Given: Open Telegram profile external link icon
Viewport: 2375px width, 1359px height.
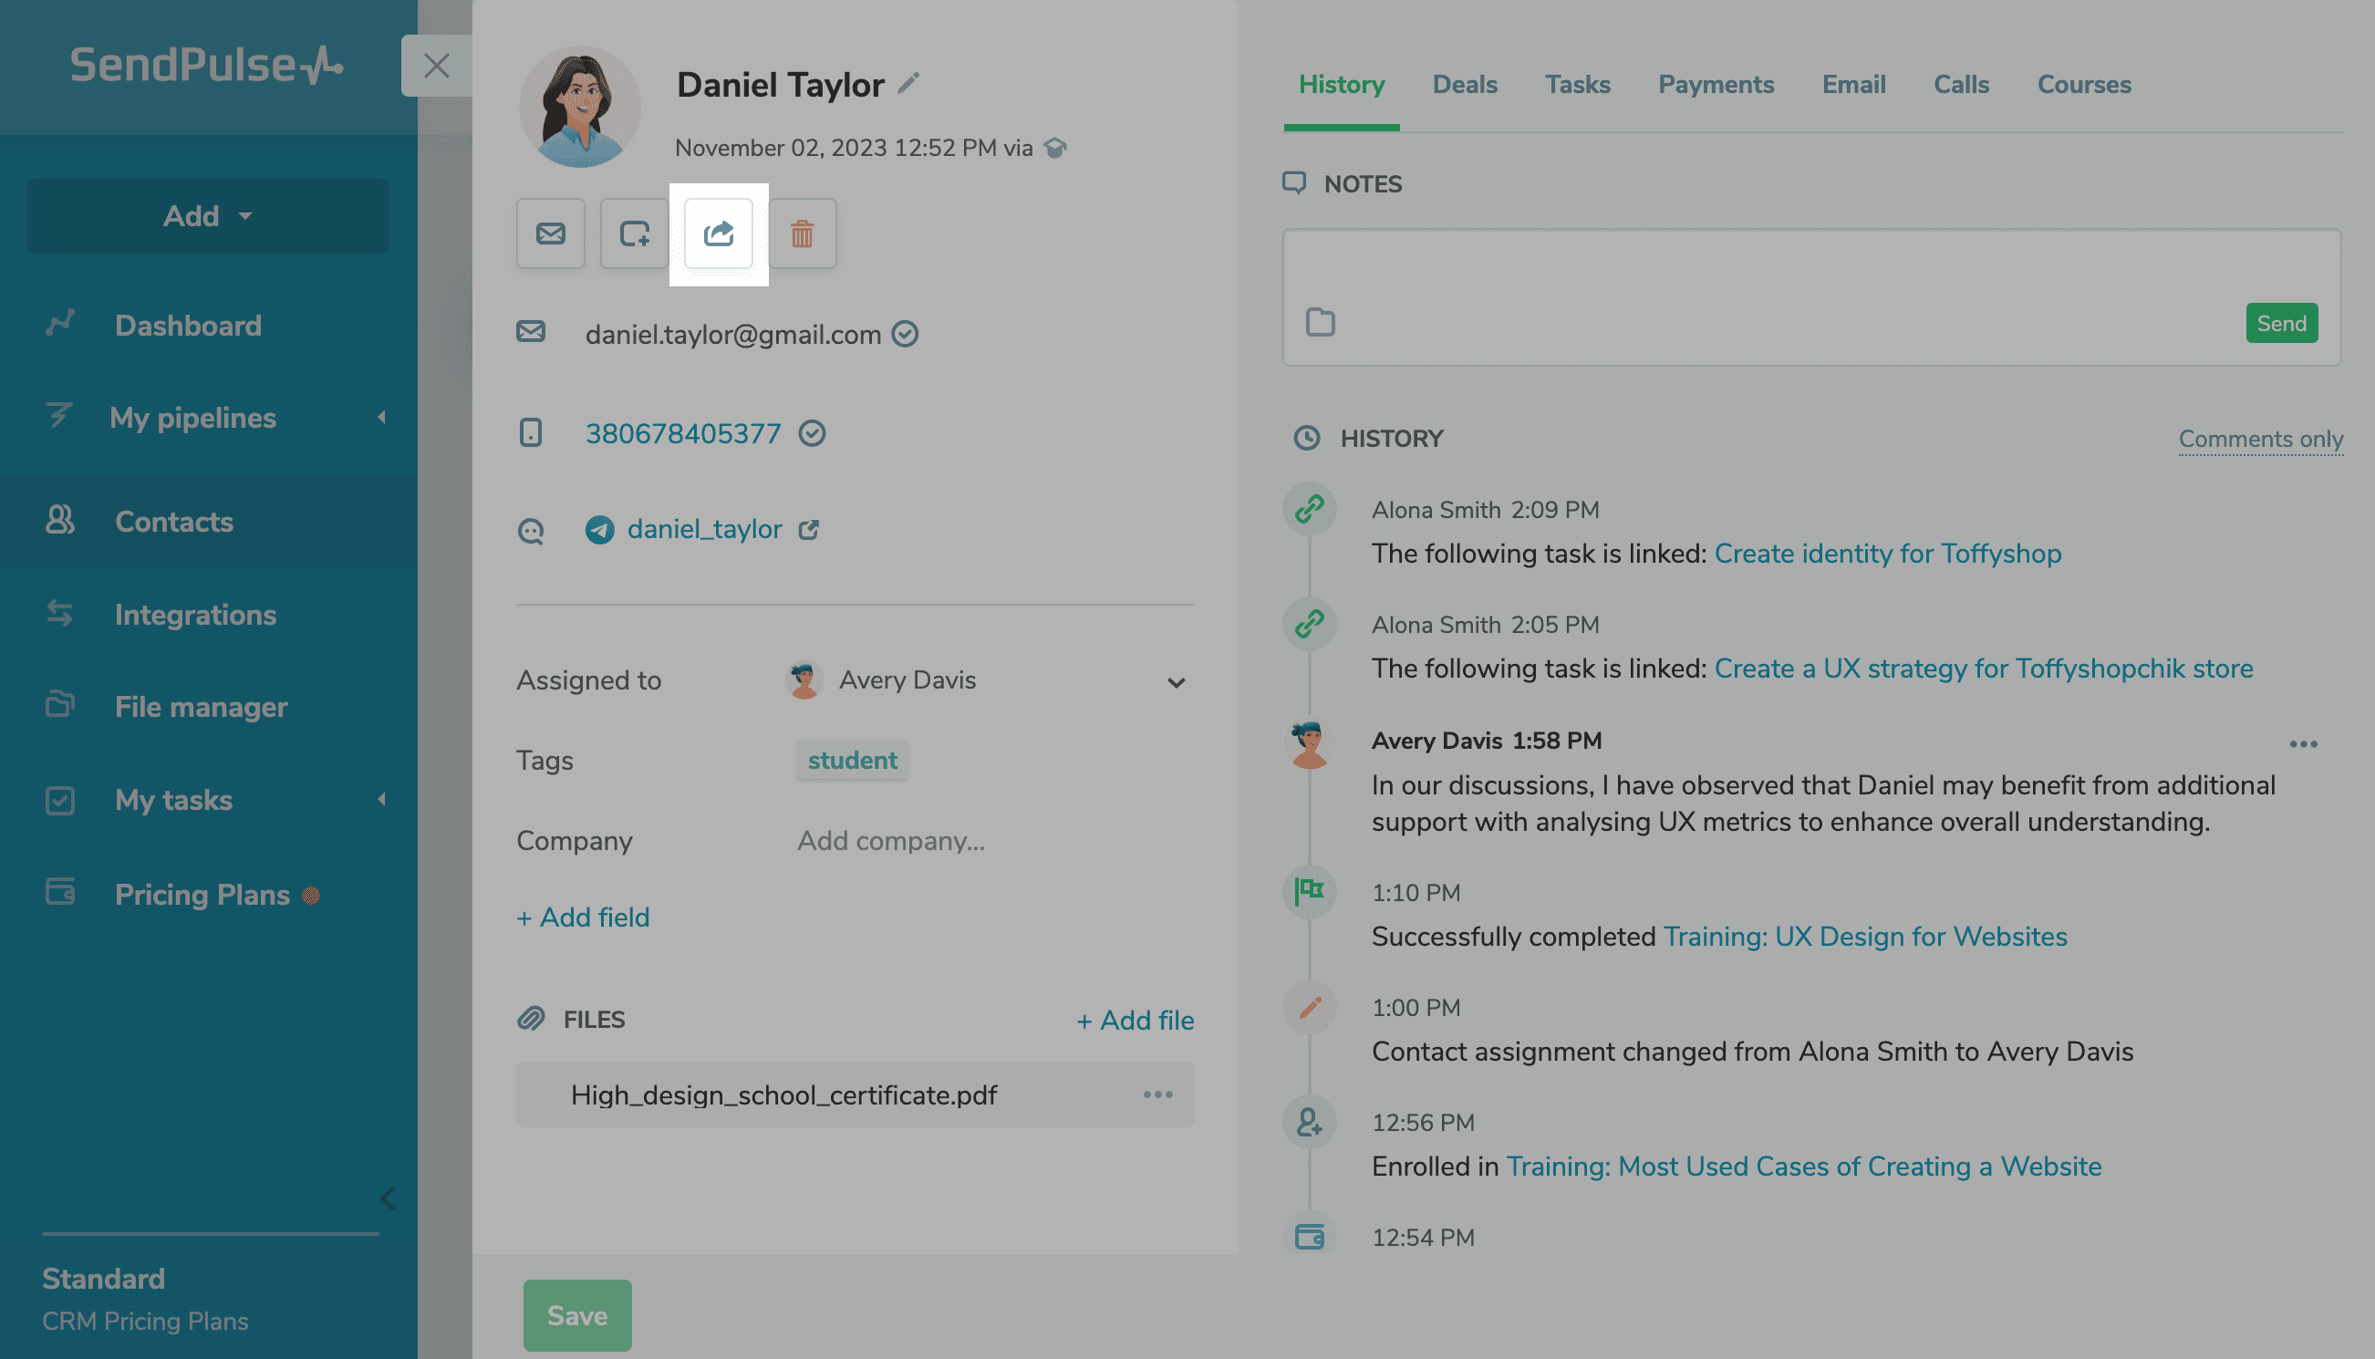Looking at the screenshot, I should [x=809, y=530].
